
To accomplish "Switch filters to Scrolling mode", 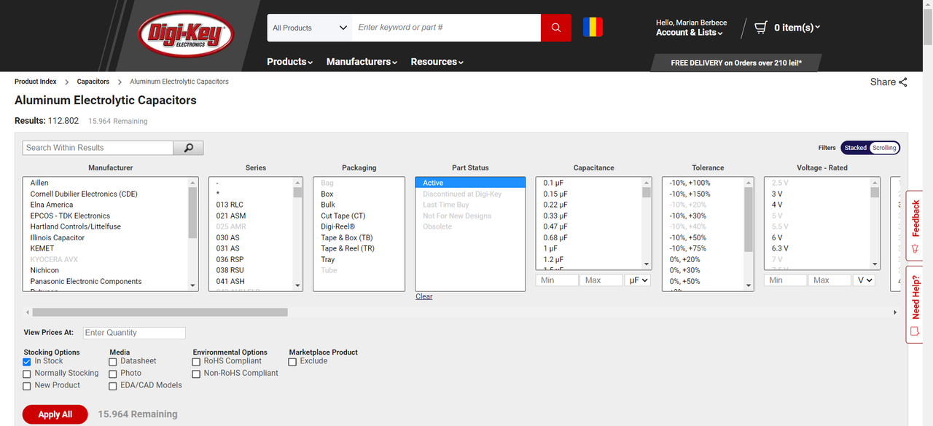I will (884, 148).
